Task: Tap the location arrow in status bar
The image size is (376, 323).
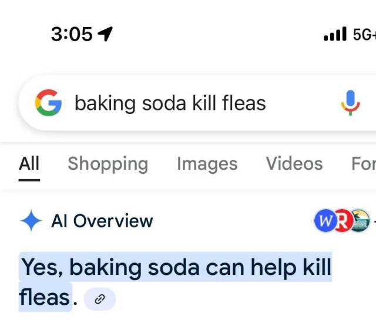Action: coord(105,34)
